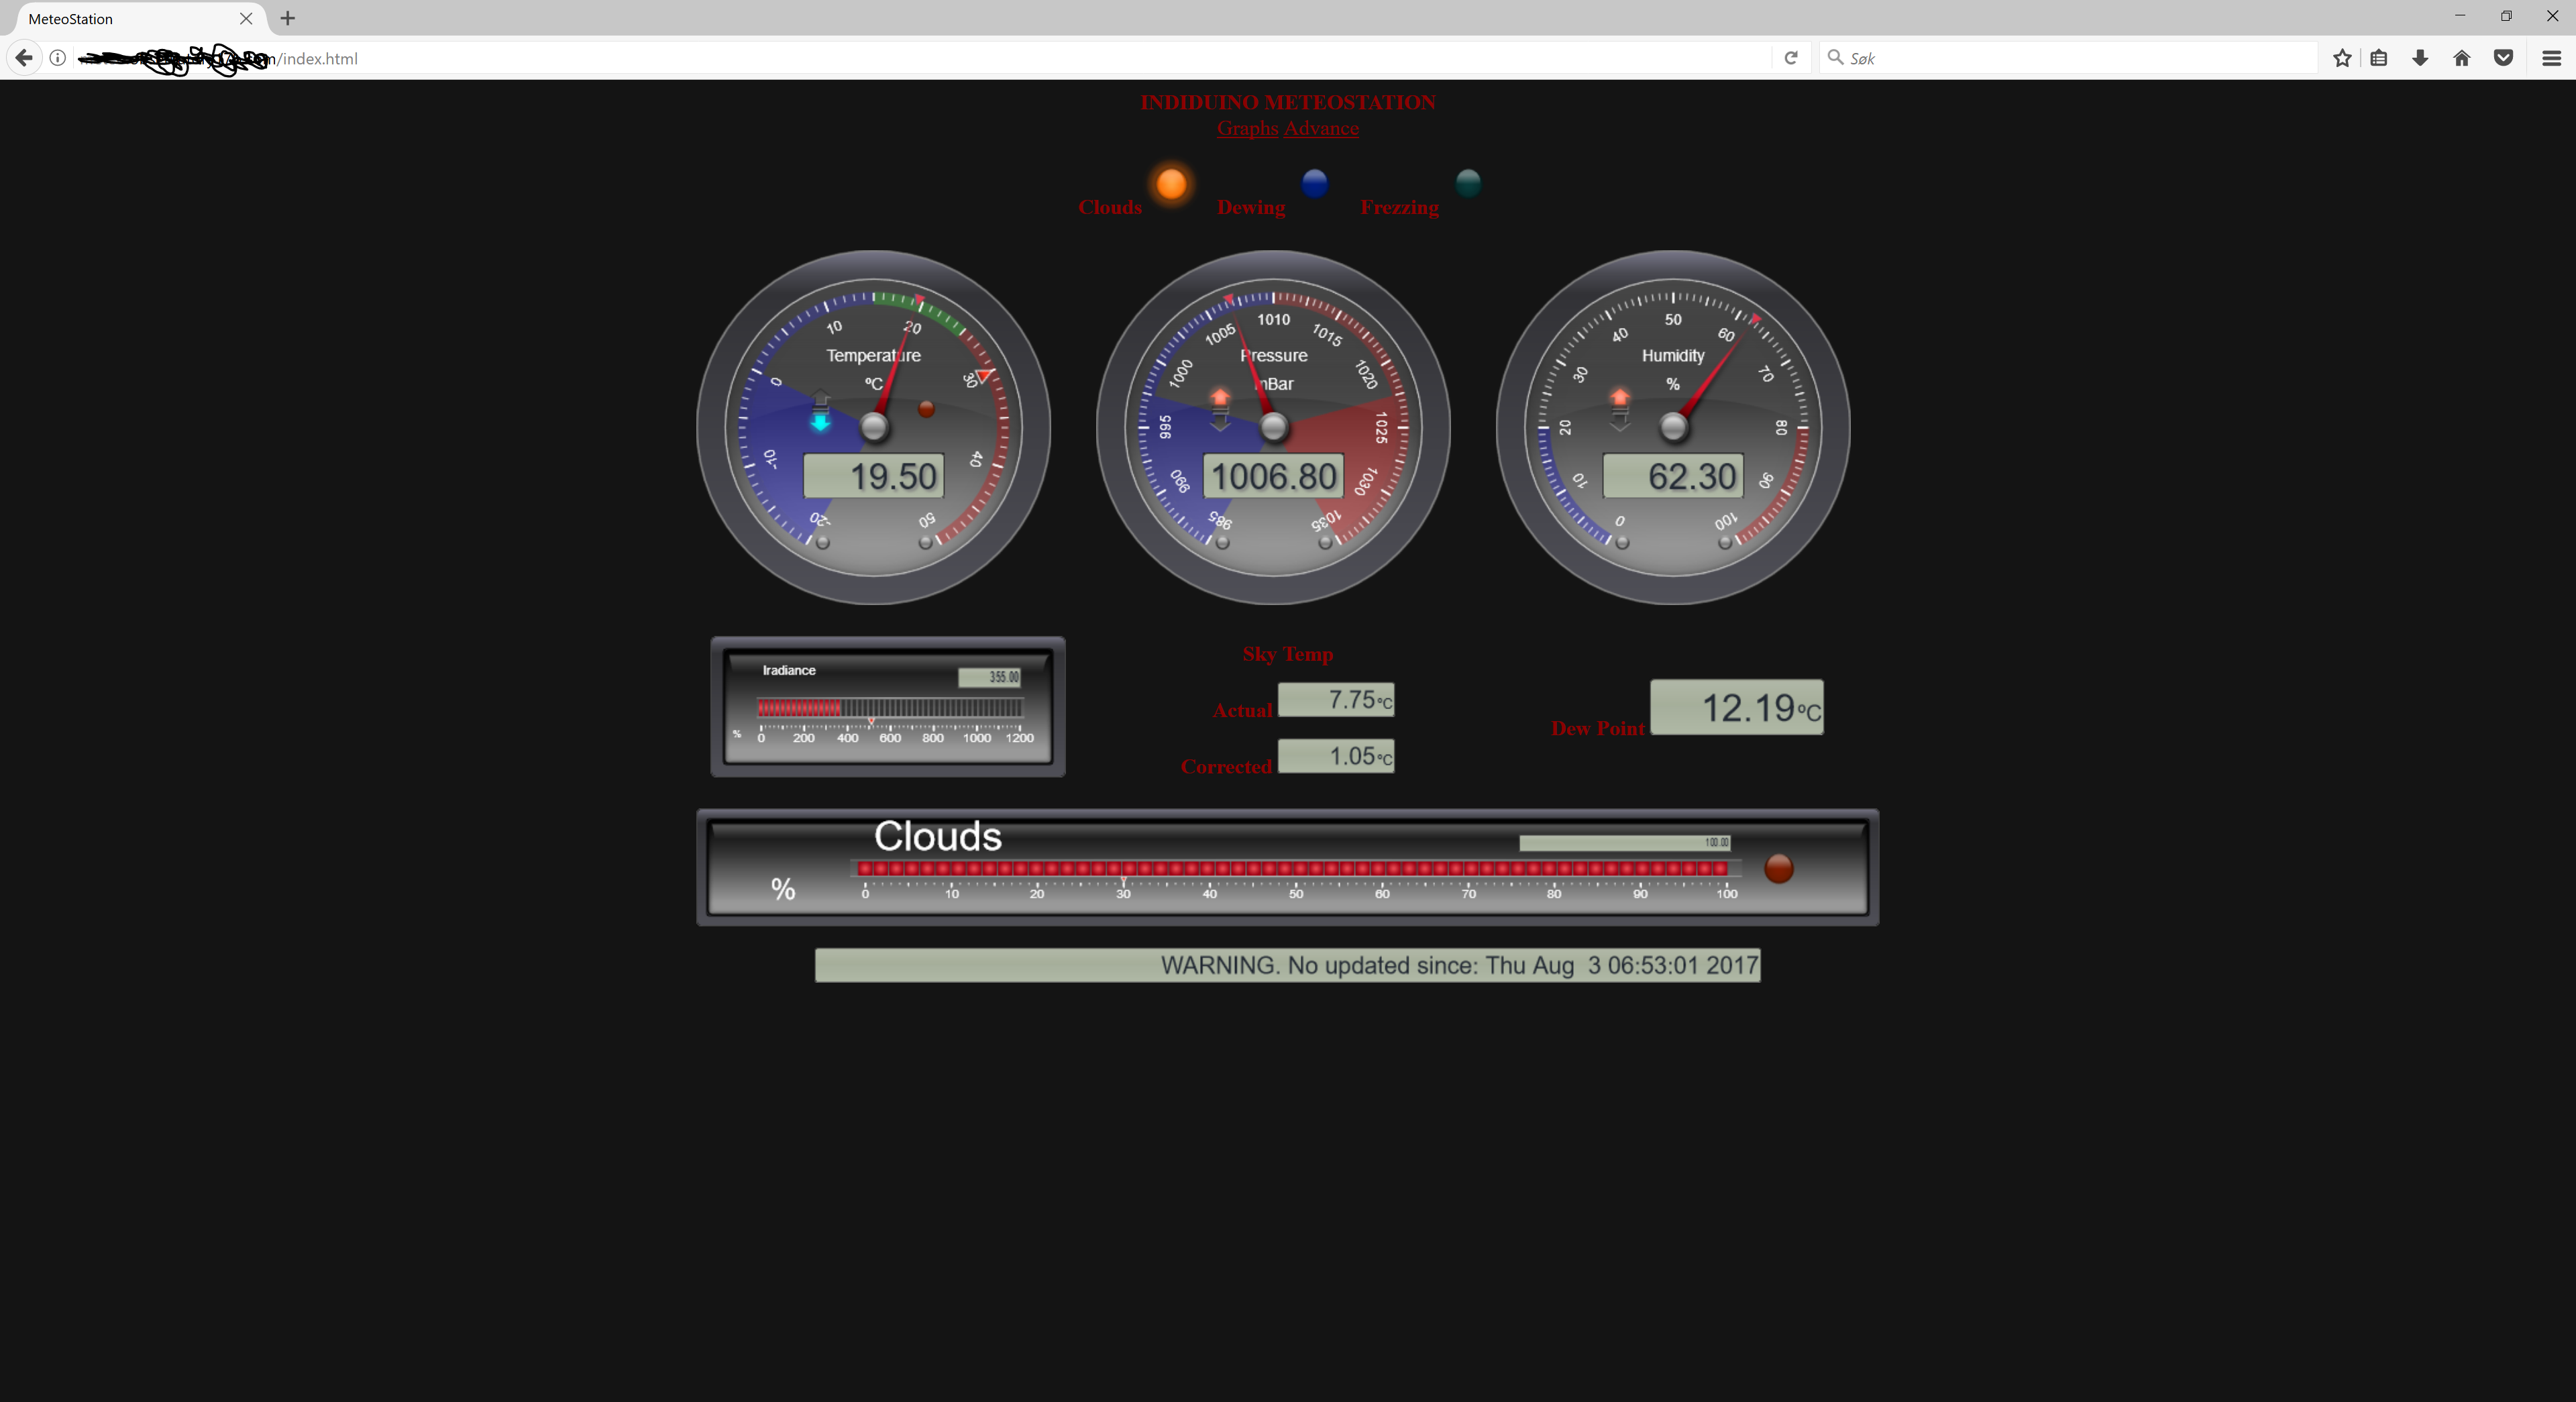2576x1402 pixels.
Task: Open the Advance link
Action: 1321,128
